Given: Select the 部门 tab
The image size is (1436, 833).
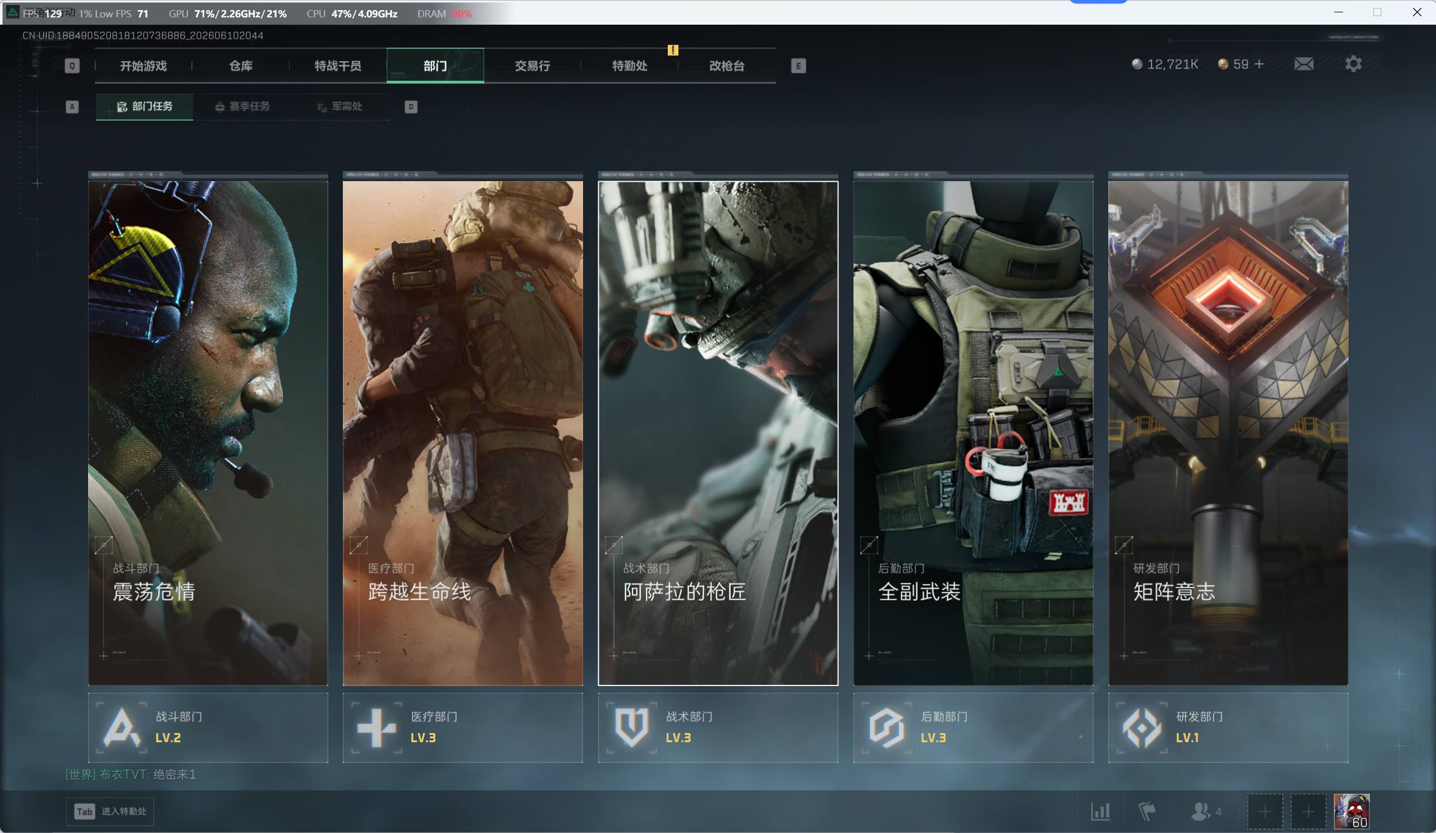Looking at the screenshot, I should point(435,66).
